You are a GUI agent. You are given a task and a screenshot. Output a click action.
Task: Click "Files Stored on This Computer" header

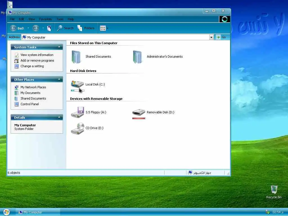(94, 43)
